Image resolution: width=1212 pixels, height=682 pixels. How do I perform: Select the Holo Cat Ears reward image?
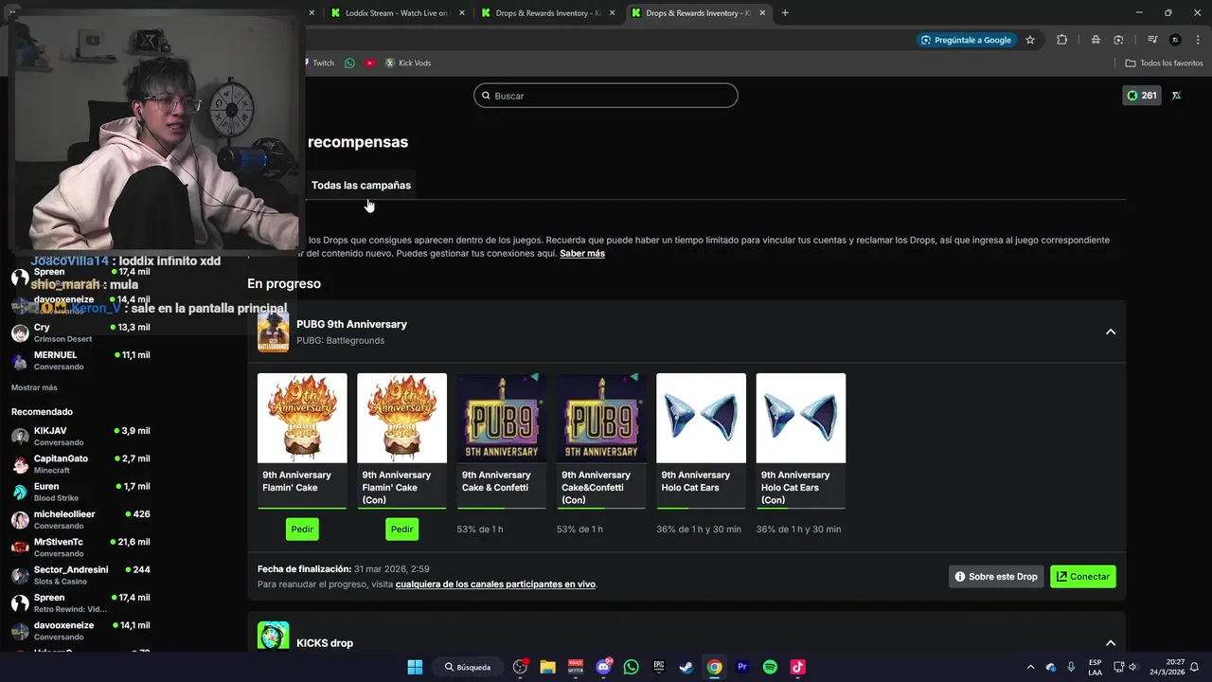(701, 418)
